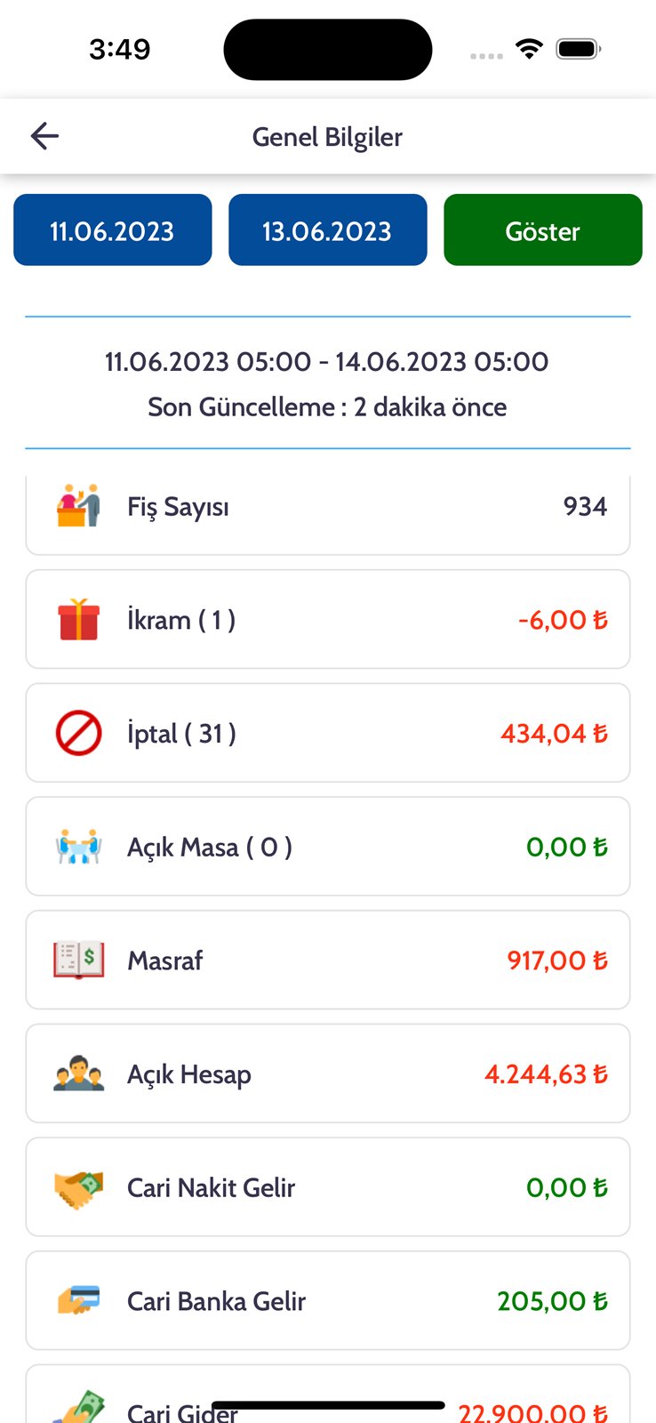Viewport: 656px width, 1423px height.
Task: Select the İptal total 434,04 ₺
Action: (x=554, y=734)
